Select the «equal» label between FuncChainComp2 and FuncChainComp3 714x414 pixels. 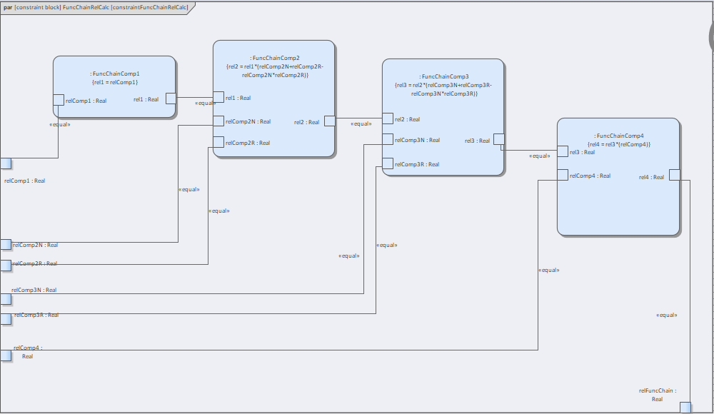(x=361, y=124)
